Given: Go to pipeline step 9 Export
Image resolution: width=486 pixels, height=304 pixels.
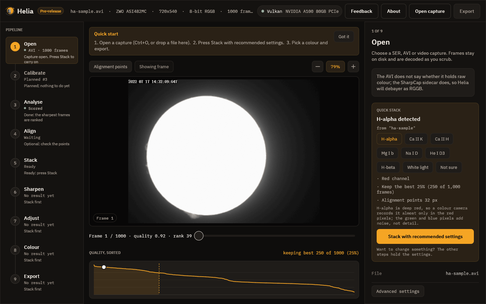Looking at the screenshot, I should [42, 283].
